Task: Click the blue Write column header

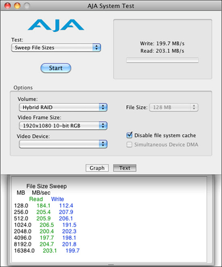Action: click(x=58, y=199)
